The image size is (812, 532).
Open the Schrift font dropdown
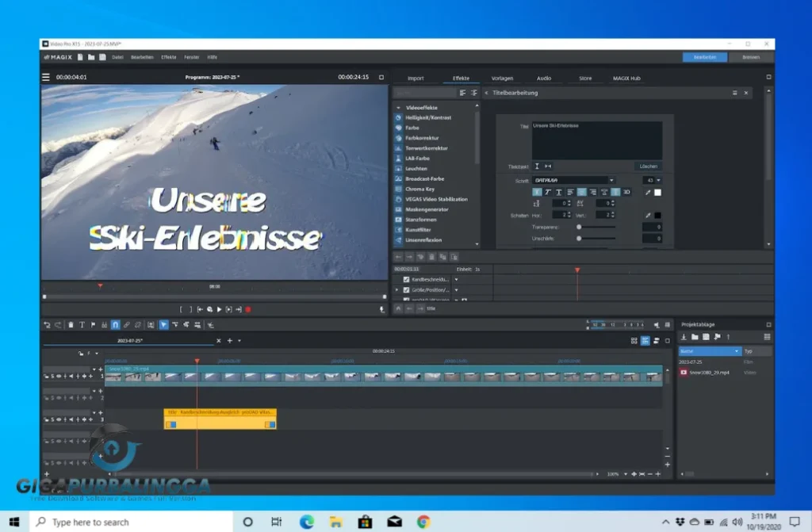575,179
